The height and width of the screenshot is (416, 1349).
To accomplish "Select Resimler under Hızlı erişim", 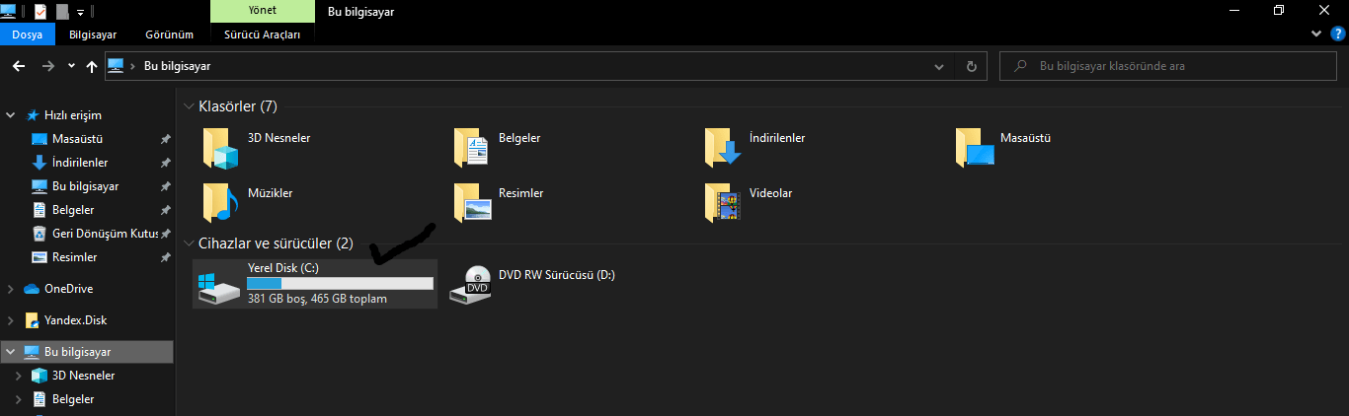I will tap(74, 257).
